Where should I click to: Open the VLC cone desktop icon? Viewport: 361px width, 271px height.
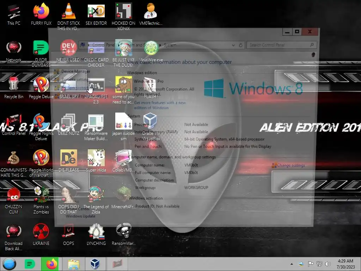point(69,17)
